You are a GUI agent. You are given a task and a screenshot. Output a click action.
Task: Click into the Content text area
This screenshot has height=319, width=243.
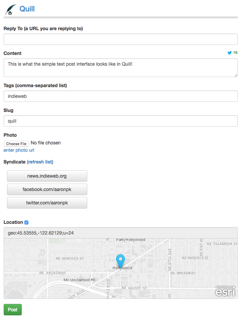(120, 68)
